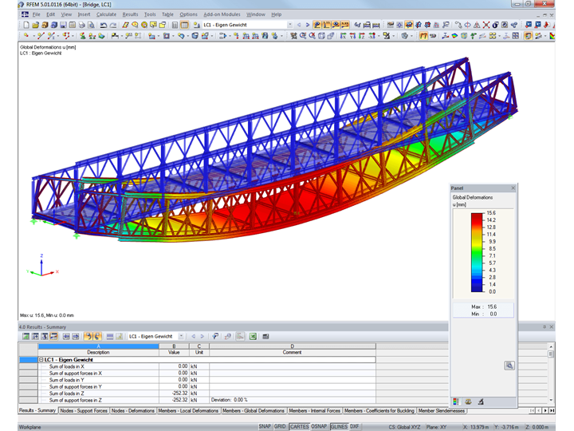The height and width of the screenshot is (431, 574).
Task: Select column A header in results table
Action: 99,346
